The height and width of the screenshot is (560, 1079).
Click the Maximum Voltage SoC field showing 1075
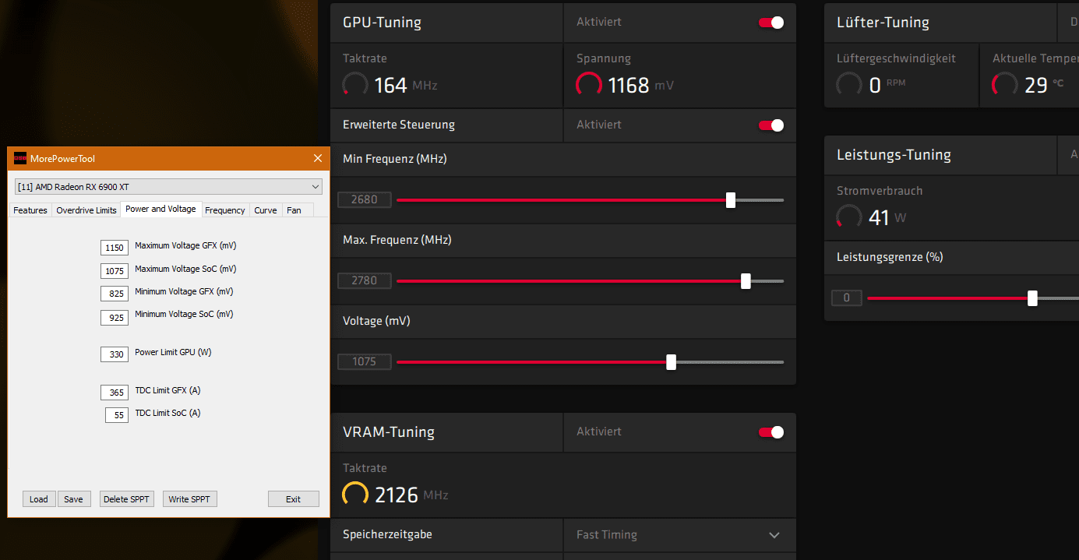pos(115,271)
